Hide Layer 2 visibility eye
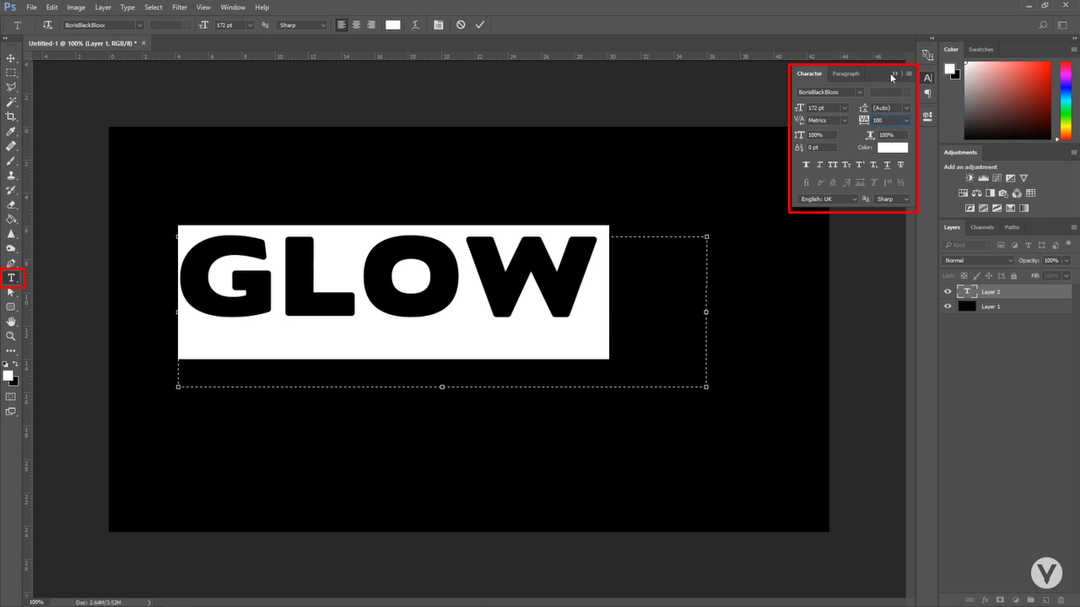The height and width of the screenshot is (607, 1080). pos(948,291)
